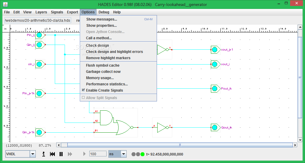Viewport: 305px width, 163px height.
Task: Select the cout_i output pin symbol
Action: pos(216,64)
